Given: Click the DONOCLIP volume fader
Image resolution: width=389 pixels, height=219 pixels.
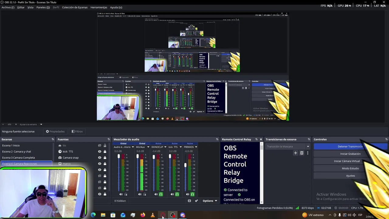Looking at the screenshot, I should click(x=154, y=157).
